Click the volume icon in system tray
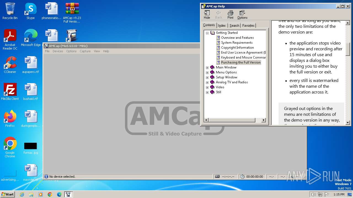This screenshot has height=198, width=353. tap(313, 194)
